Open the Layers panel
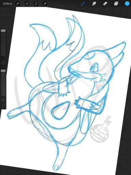Image resolution: width=131 pixels, height=175 pixels. tap(116, 4)
